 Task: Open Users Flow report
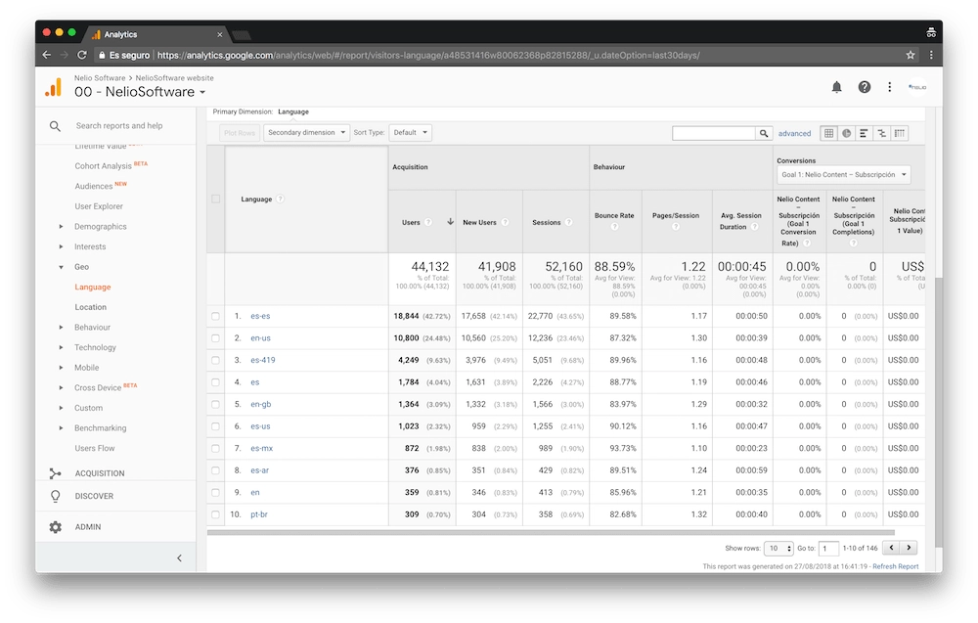click(95, 448)
